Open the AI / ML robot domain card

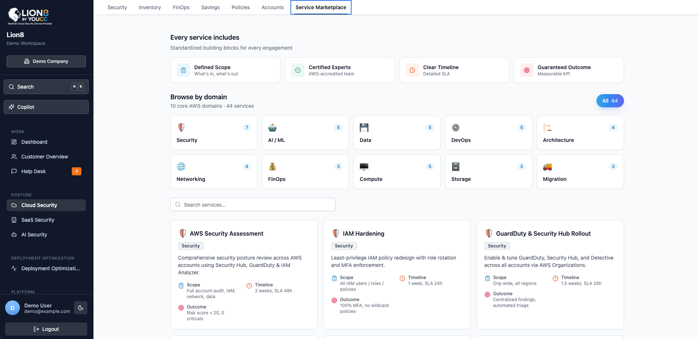point(305,133)
